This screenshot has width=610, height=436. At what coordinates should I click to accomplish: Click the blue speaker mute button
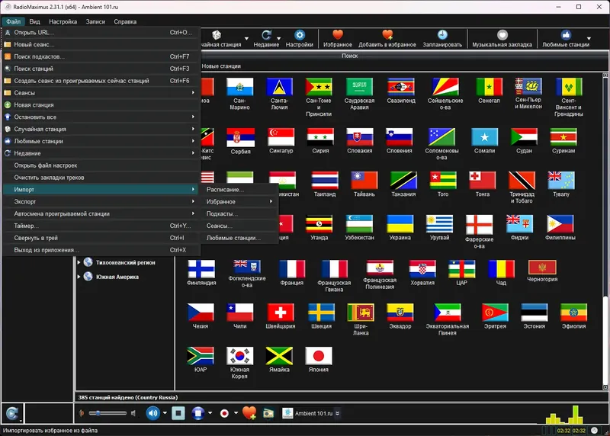tap(153, 412)
